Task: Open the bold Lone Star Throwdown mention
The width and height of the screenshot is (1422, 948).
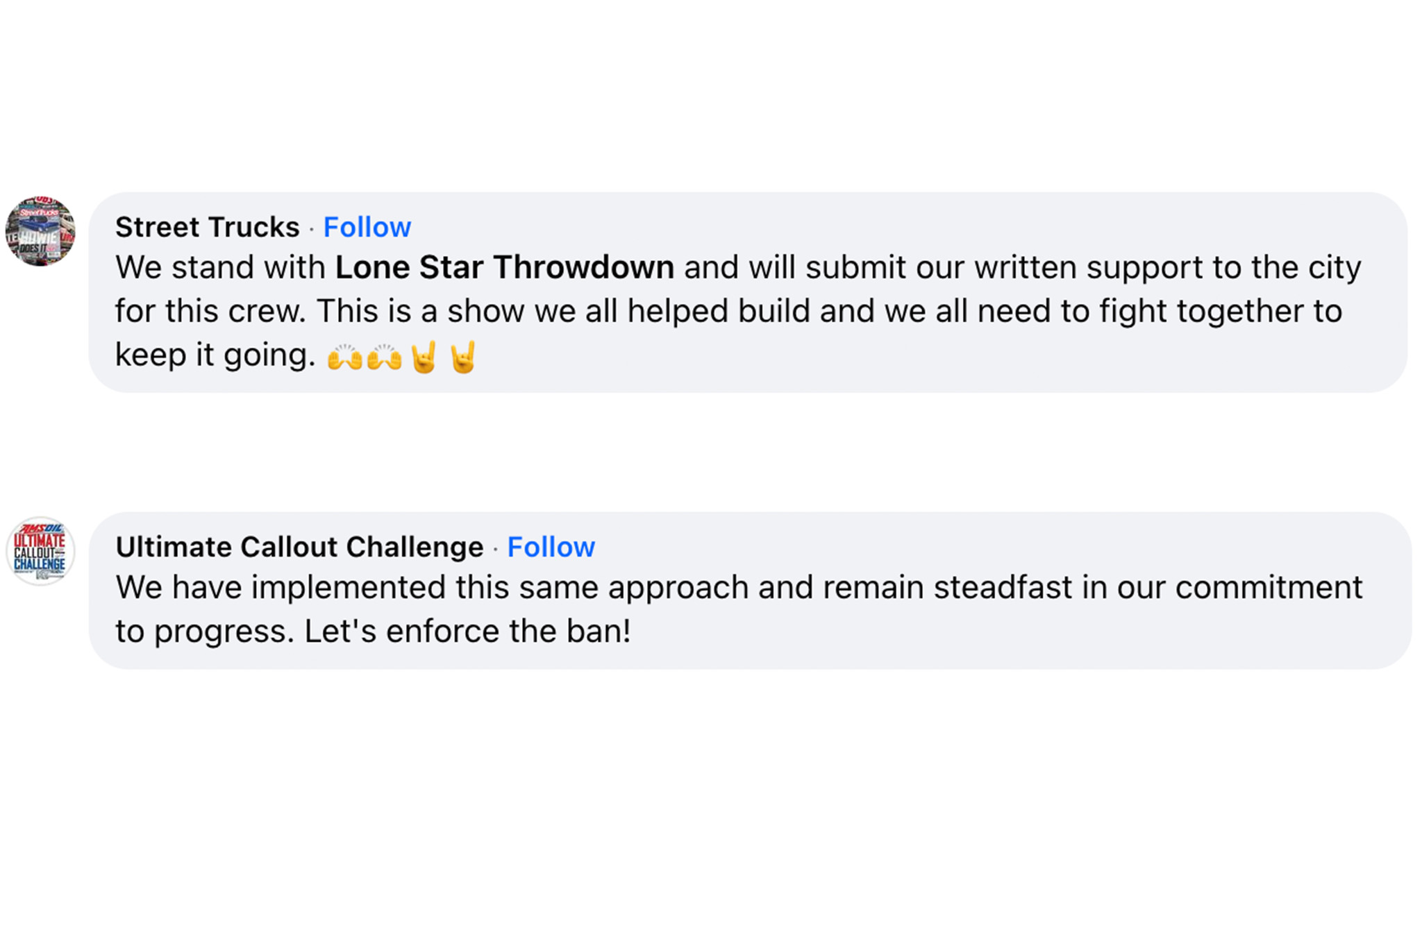Action: [x=504, y=268]
